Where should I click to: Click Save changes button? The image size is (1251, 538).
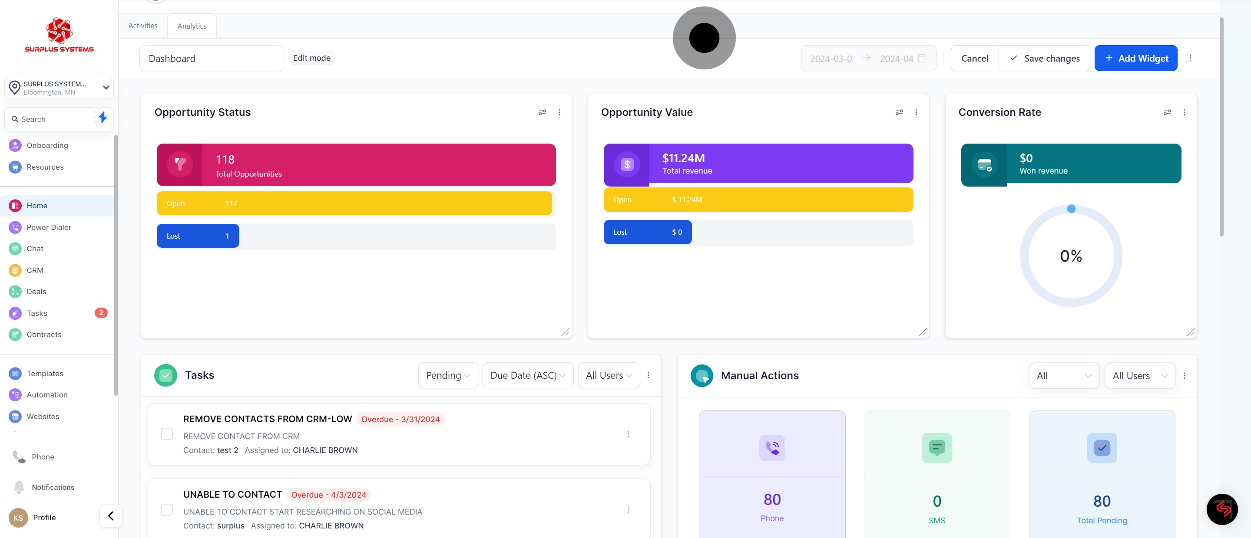pyautogui.click(x=1044, y=58)
